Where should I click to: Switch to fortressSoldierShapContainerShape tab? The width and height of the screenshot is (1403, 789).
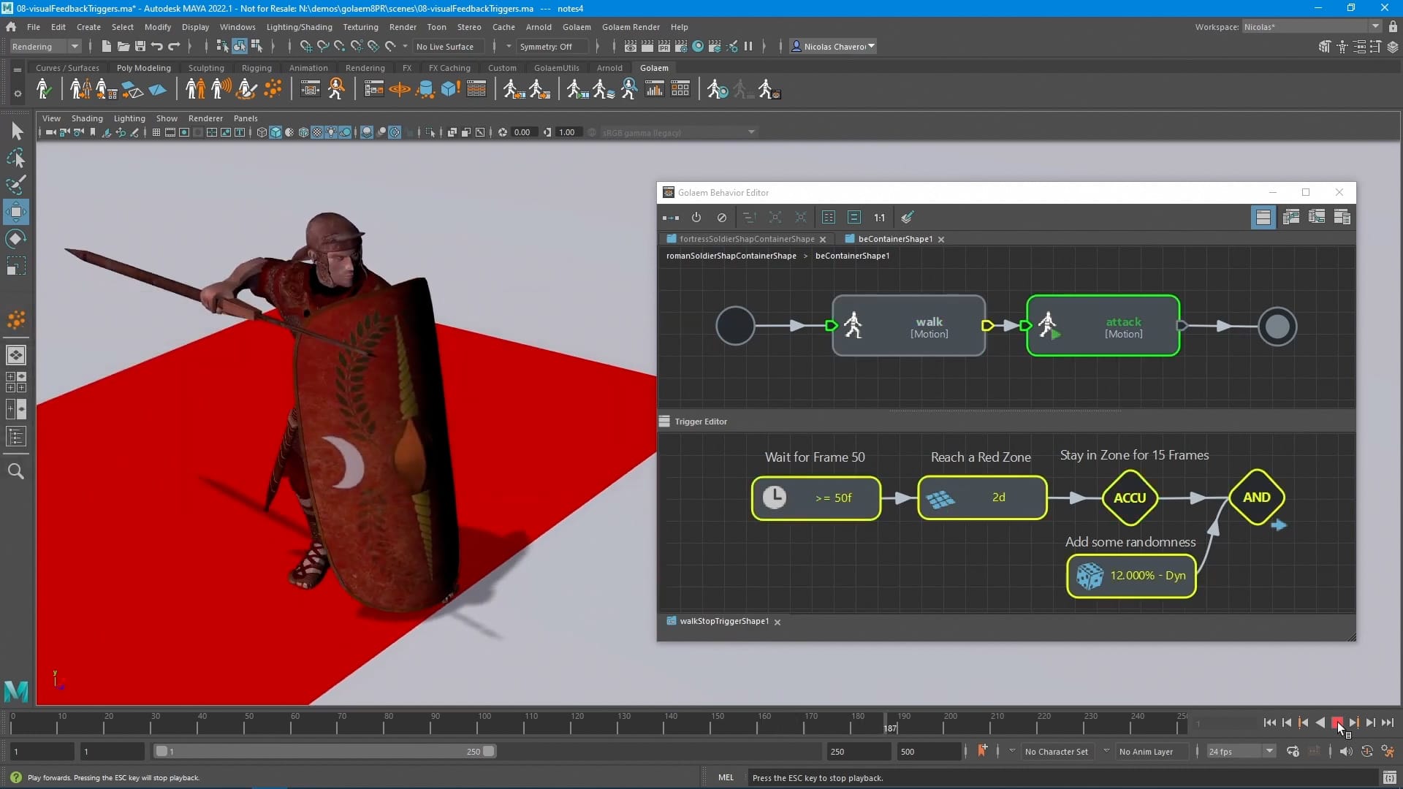(x=747, y=238)
